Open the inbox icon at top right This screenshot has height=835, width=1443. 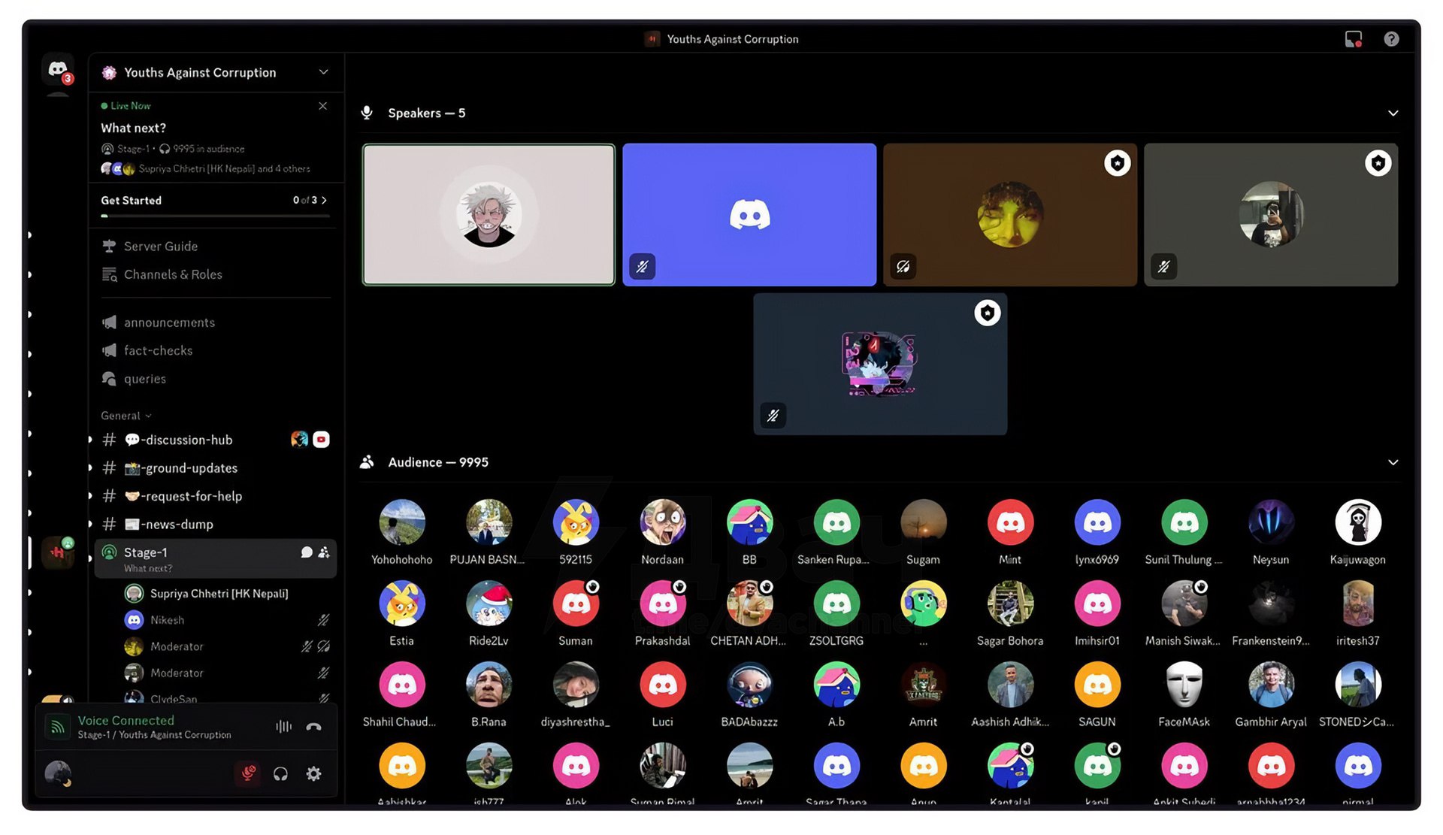[x=1353, y=39]
